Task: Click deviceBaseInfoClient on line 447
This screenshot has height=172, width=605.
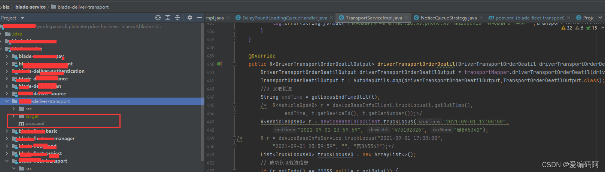Action: pyautogui.click(x=350, y=122)
